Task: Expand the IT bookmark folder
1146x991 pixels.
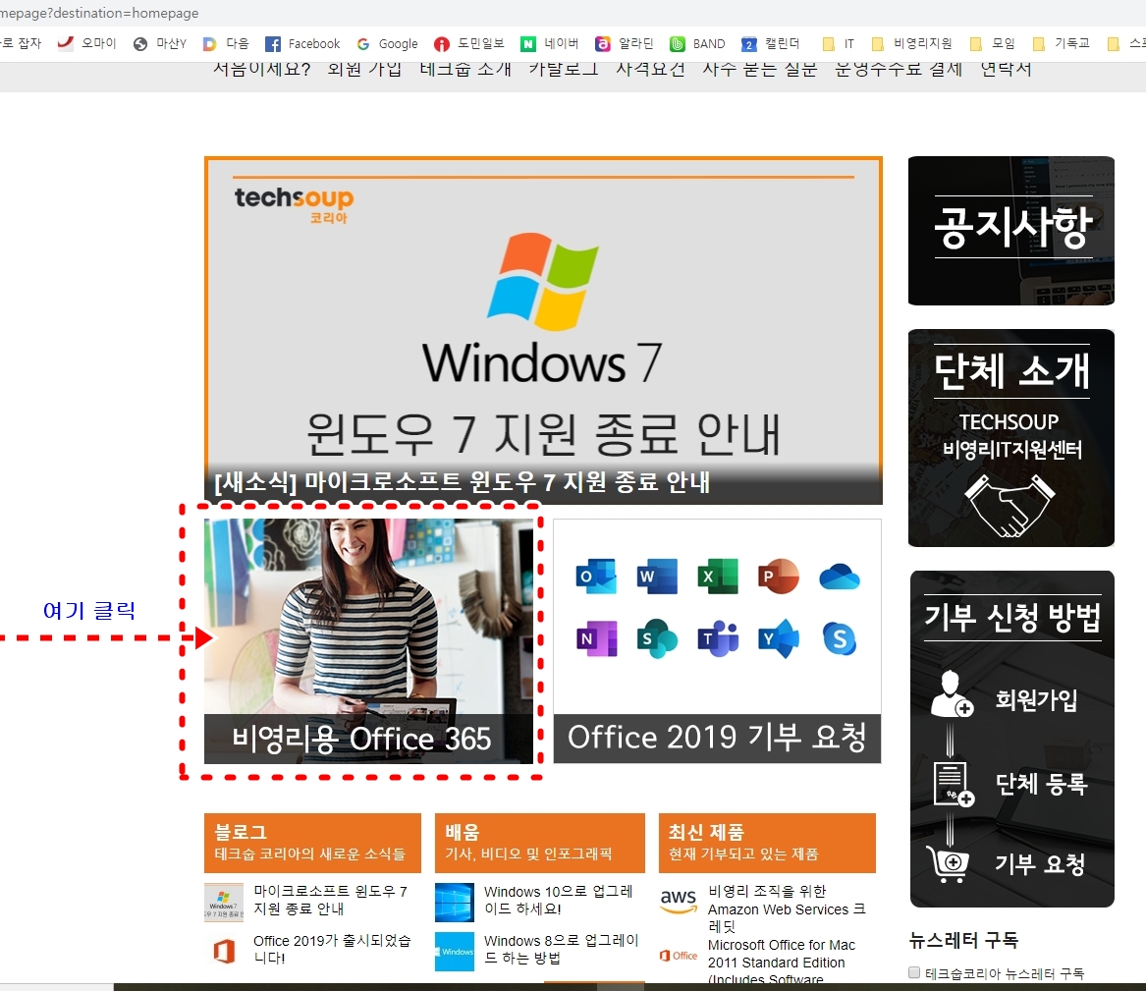Action: (839, 44)
